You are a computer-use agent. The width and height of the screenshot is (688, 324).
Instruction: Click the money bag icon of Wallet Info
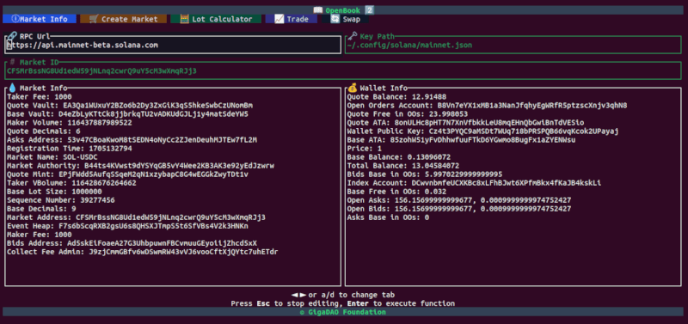pyautogui.click(x=353, y=88)
